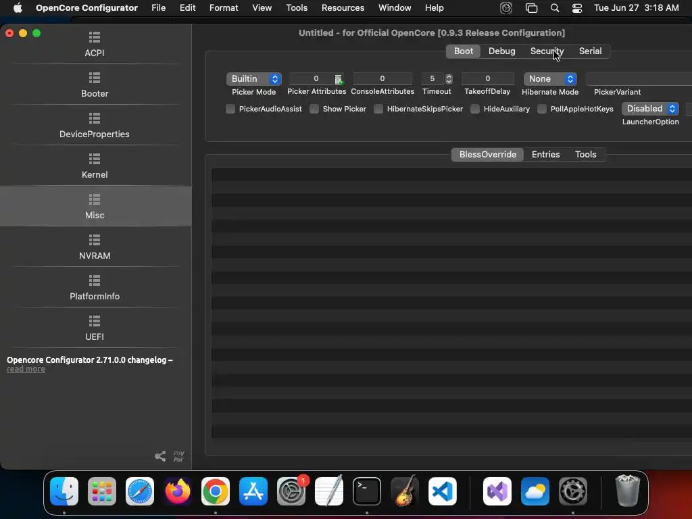Click the changelog read more link
Image resolution: width=692 pixels, height=519 pixels.
point(26,369)
